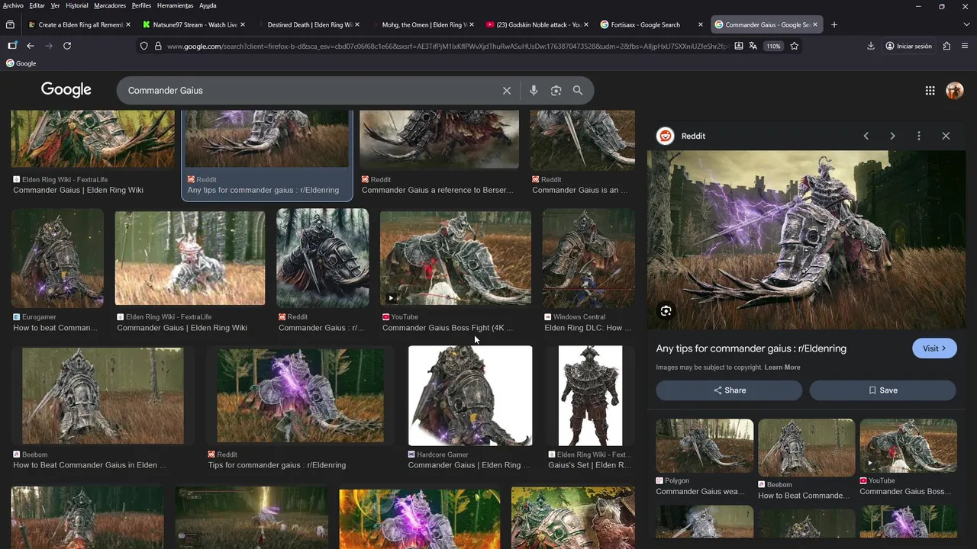Translate this page from the address bar

[x=753, y=46]
